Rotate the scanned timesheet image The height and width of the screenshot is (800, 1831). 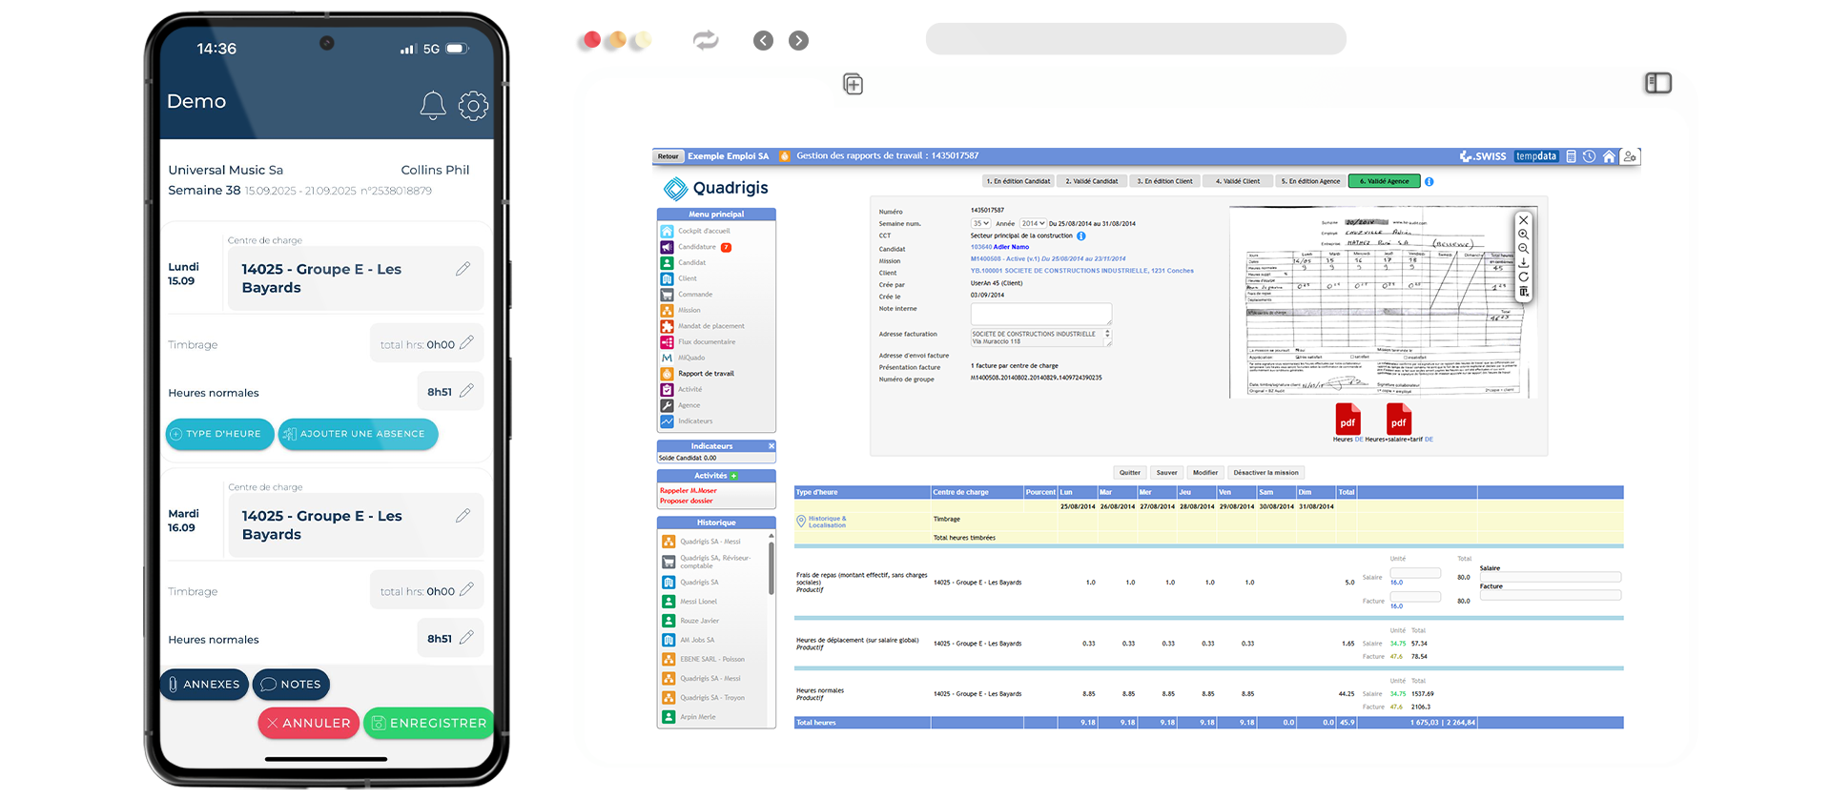click(x=1523, y=277)
